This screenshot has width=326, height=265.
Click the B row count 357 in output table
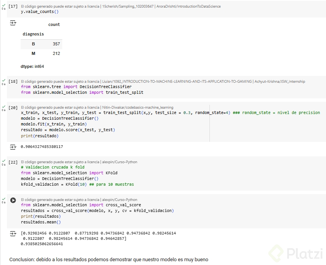[x=56, y=44]
